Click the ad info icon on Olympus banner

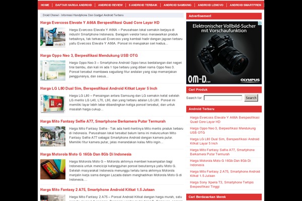[260, 23]
